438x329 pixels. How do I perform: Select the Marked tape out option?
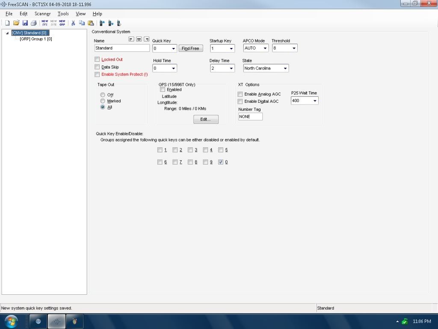pyautogui.click(x=103, y=101)
